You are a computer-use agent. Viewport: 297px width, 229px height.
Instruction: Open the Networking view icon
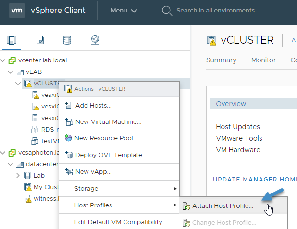click(95, 40)
